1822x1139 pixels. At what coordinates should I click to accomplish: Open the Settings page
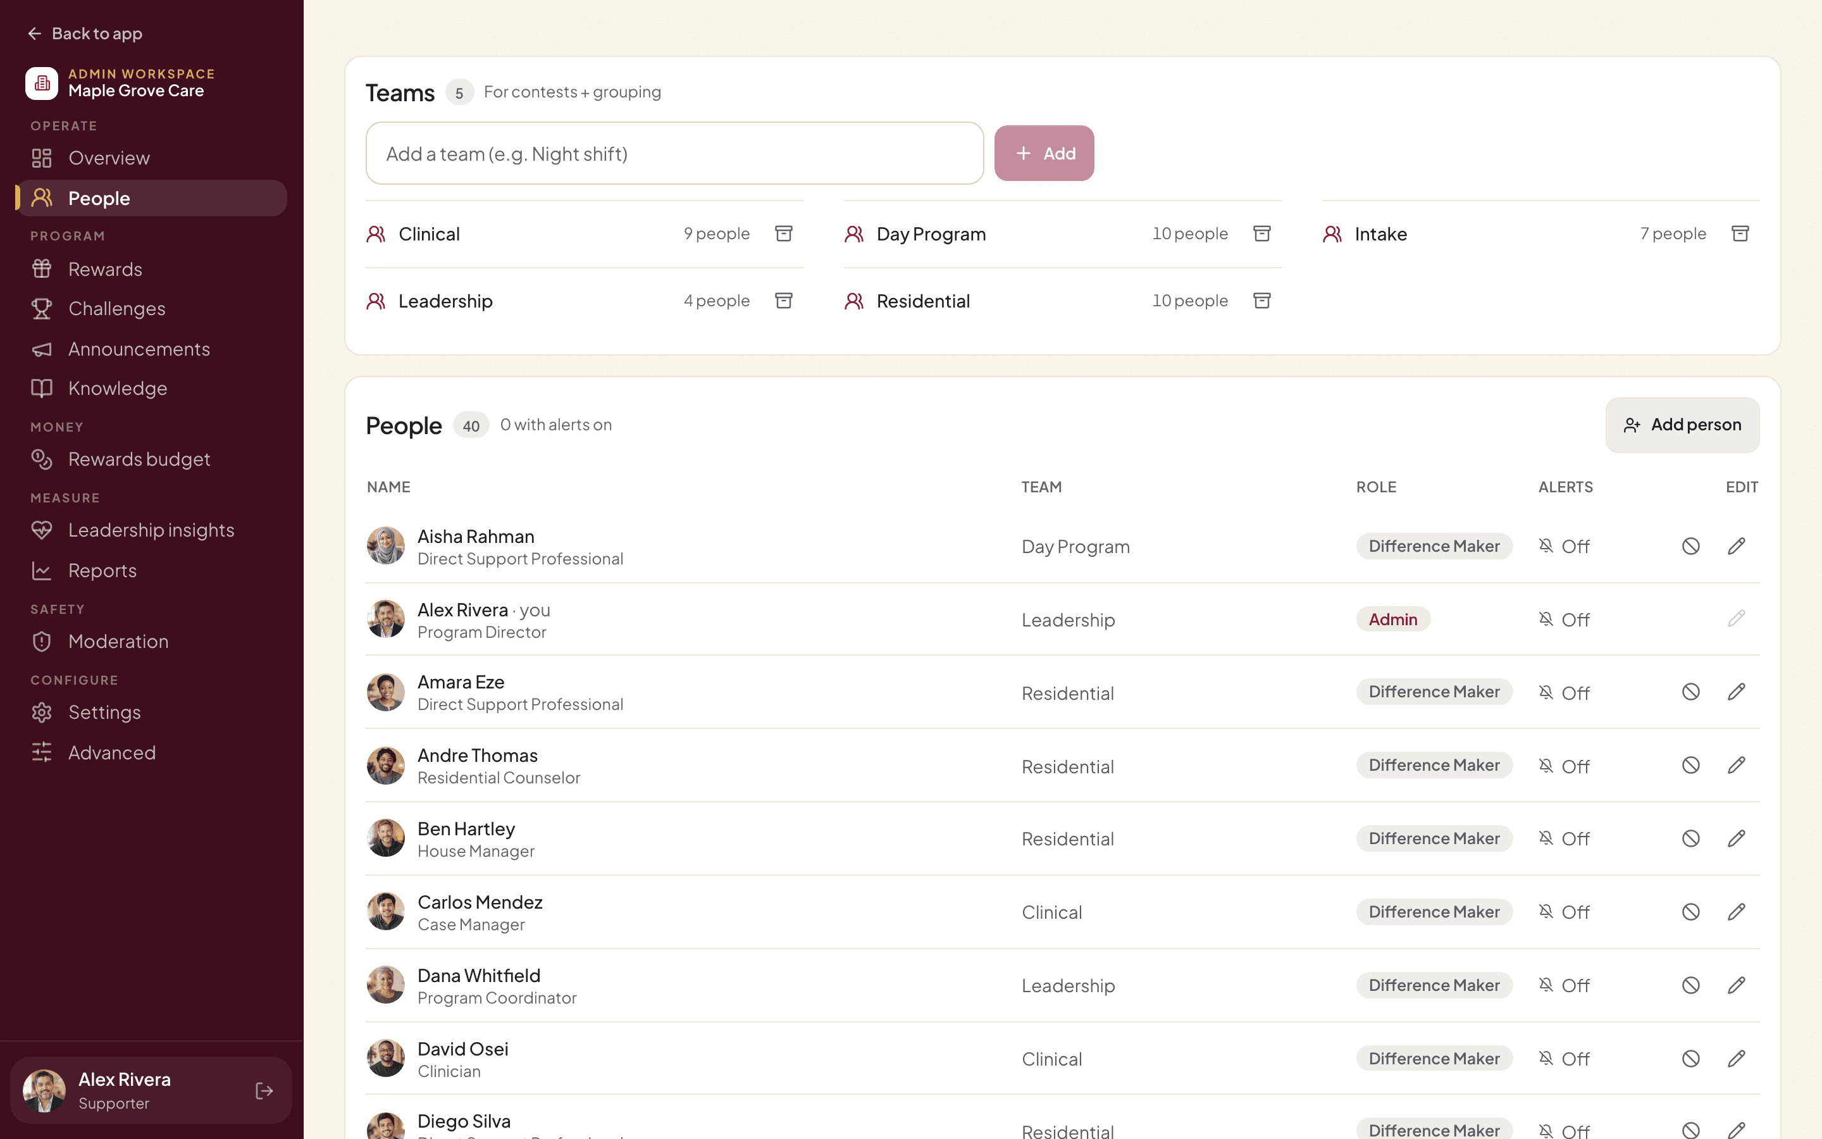point(152,713)
